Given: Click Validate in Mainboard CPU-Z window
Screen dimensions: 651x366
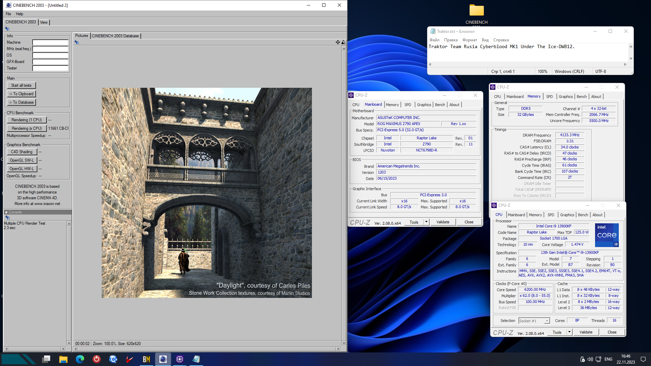Looking at the screenshot, I should [442, 222].
